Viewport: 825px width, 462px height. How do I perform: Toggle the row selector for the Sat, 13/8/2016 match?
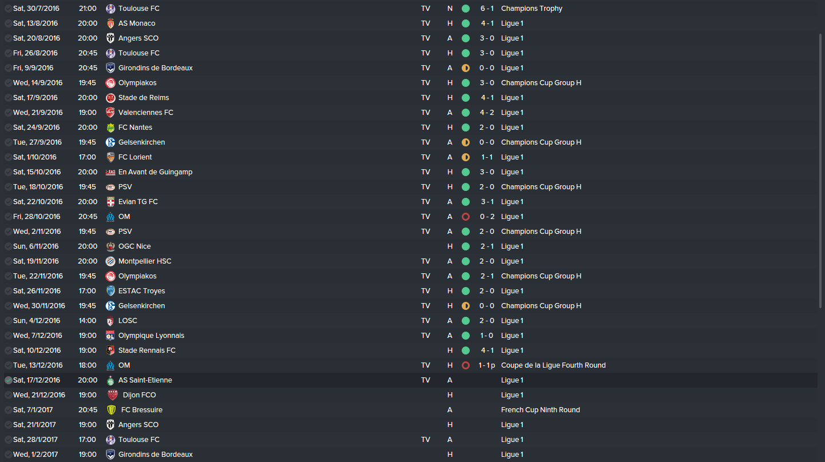tap(8, 23)
